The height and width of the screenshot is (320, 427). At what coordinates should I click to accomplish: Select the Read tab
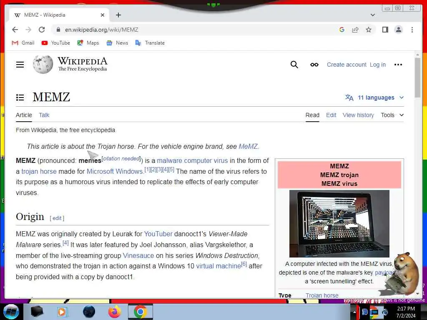pyautogui.click(x=312, y=115)
